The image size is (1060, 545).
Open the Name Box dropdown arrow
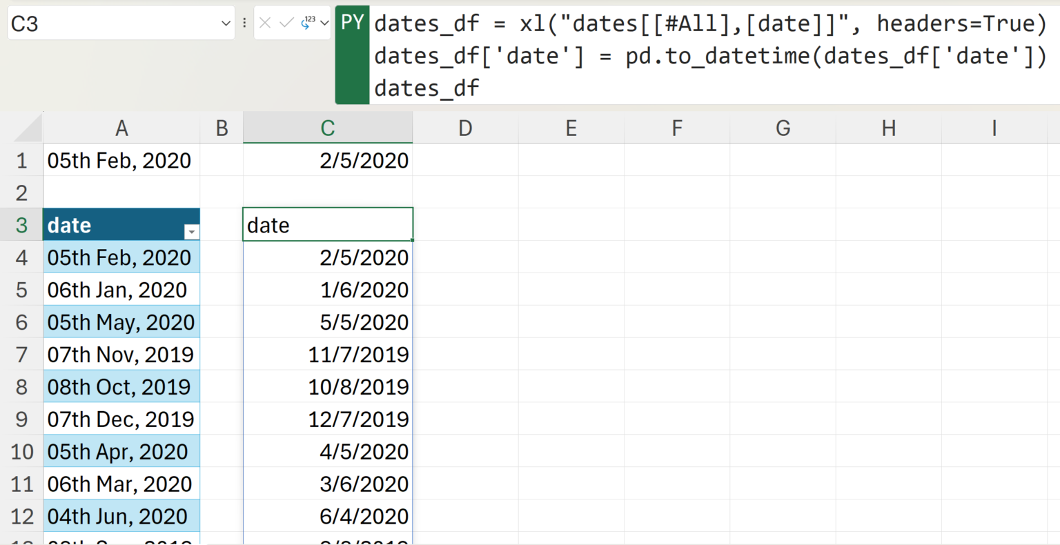tap(226, 23)
